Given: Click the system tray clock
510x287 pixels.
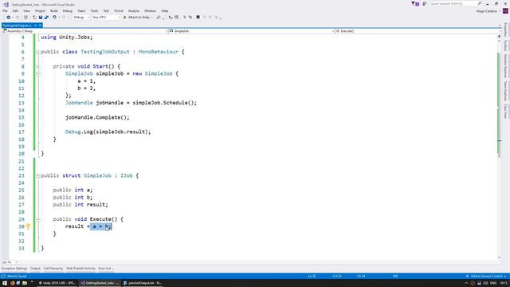Looking at the screenshot, I should [504, 283].
